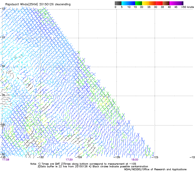Click the purple '17:58' time label
Screen dimensions: 195x171
(6, 160)
